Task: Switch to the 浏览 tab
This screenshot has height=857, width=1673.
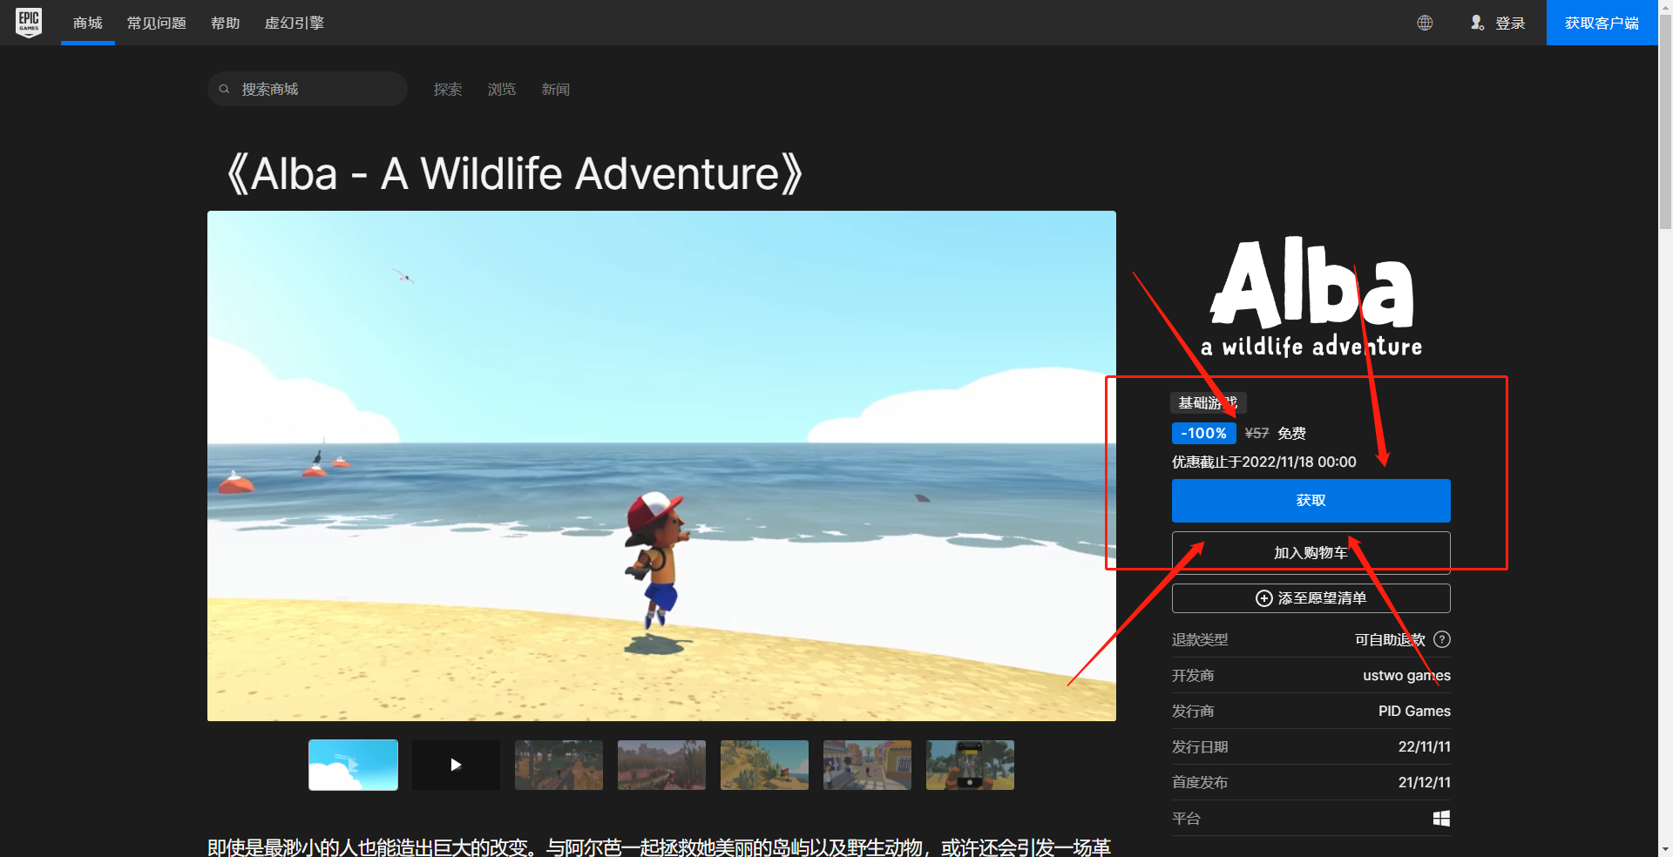Action: click(x=502, y=89)
